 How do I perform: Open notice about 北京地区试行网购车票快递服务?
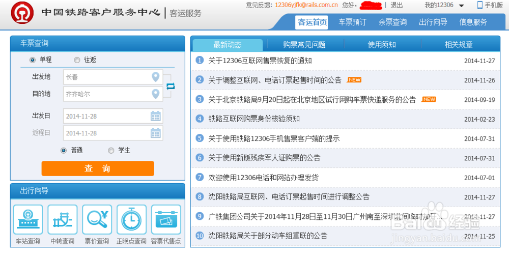click(312, 100)
